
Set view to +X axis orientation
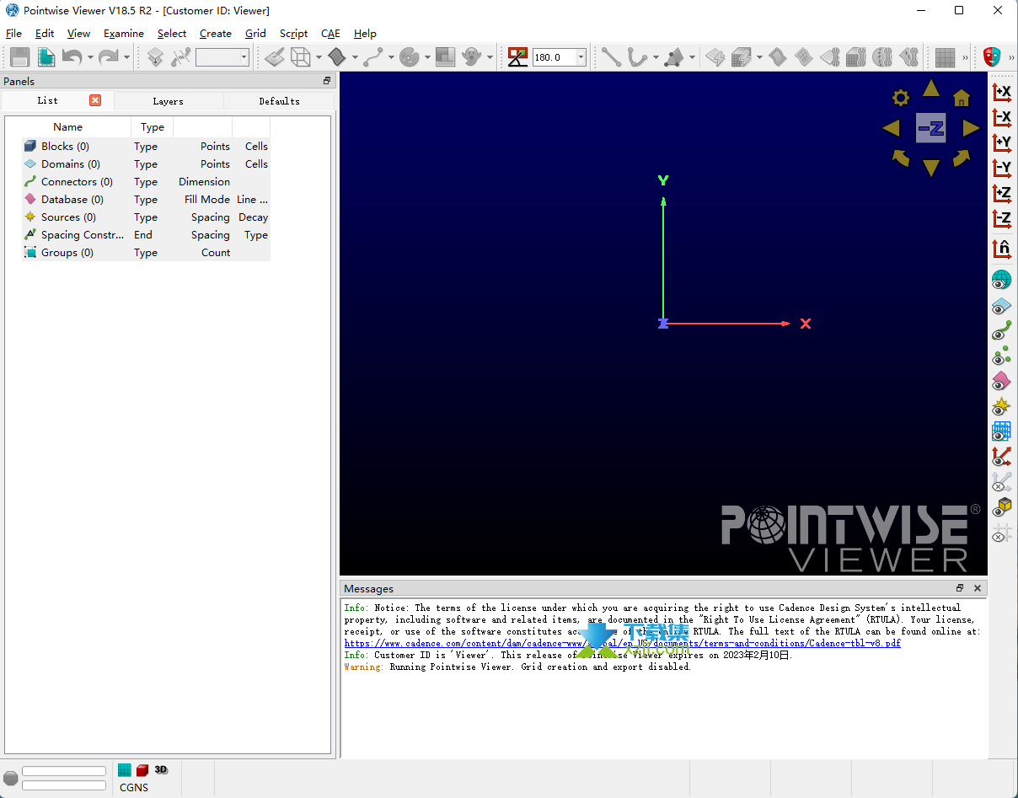[1001, 92]
